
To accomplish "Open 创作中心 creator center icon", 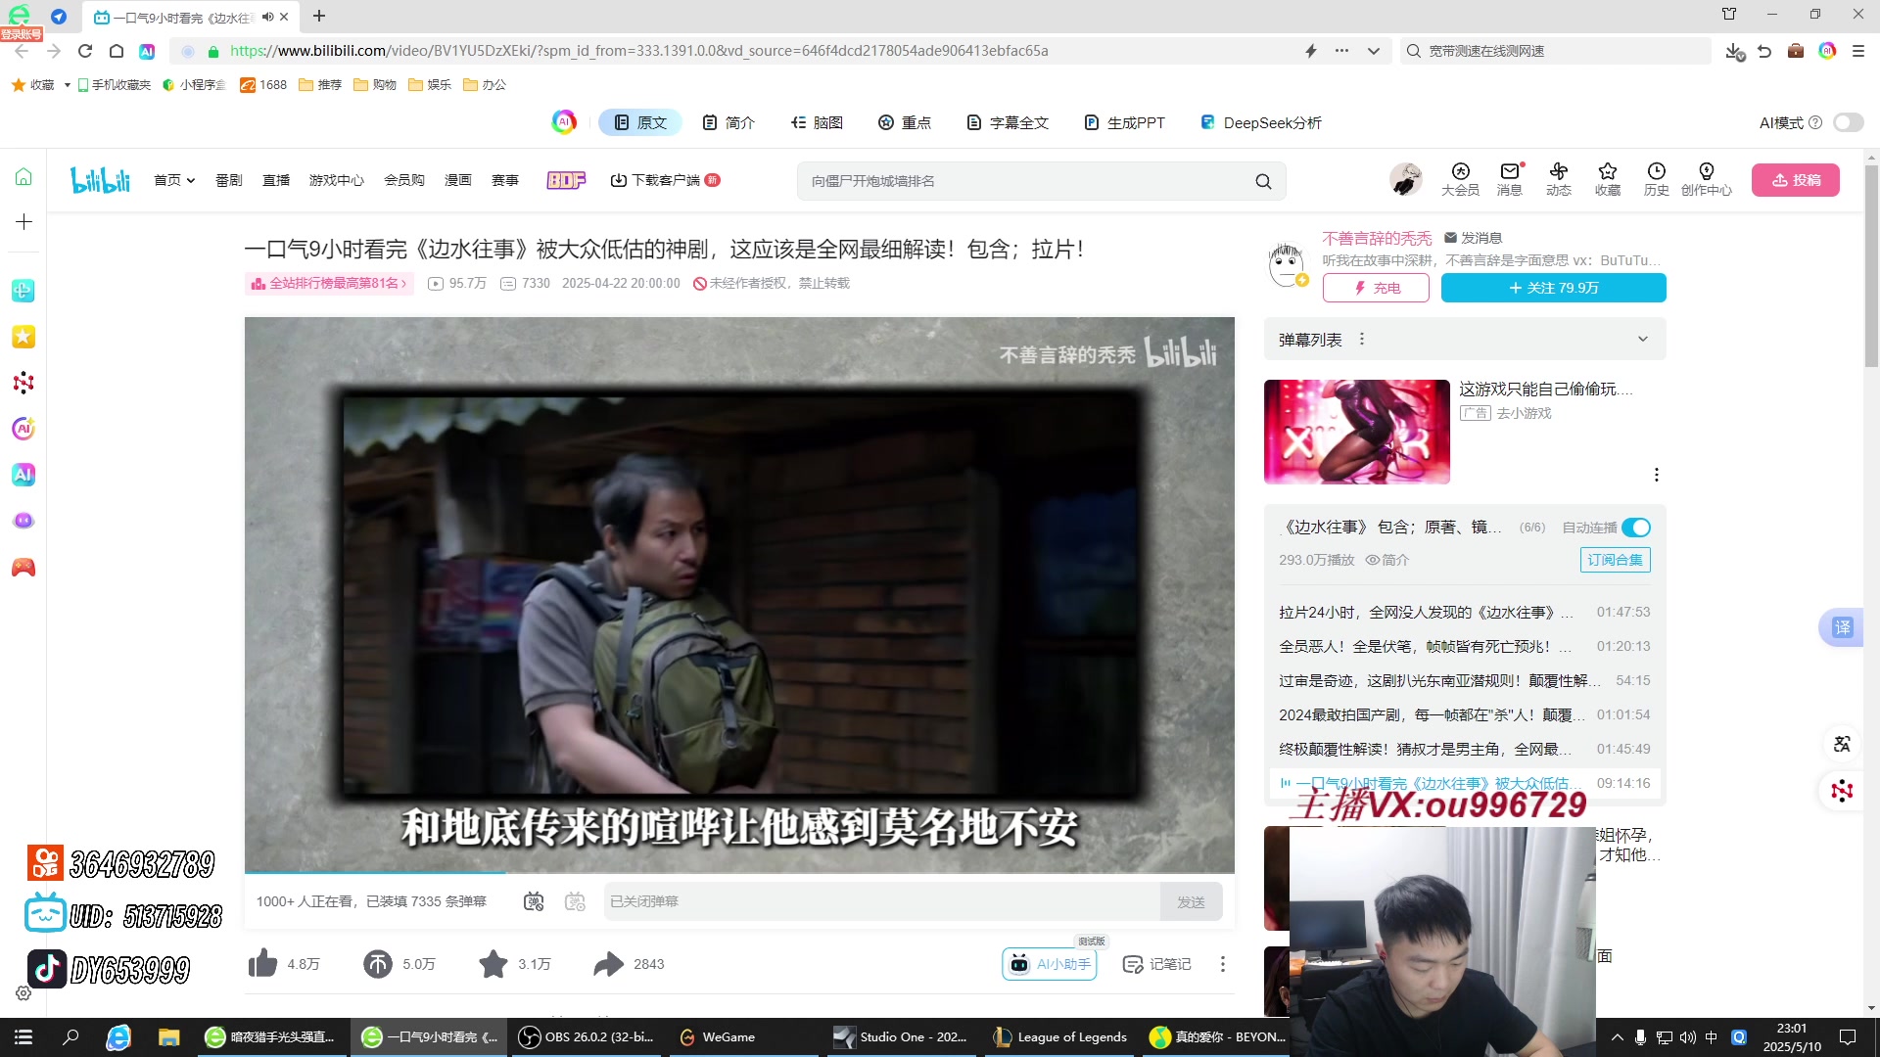I will 1707,179.
